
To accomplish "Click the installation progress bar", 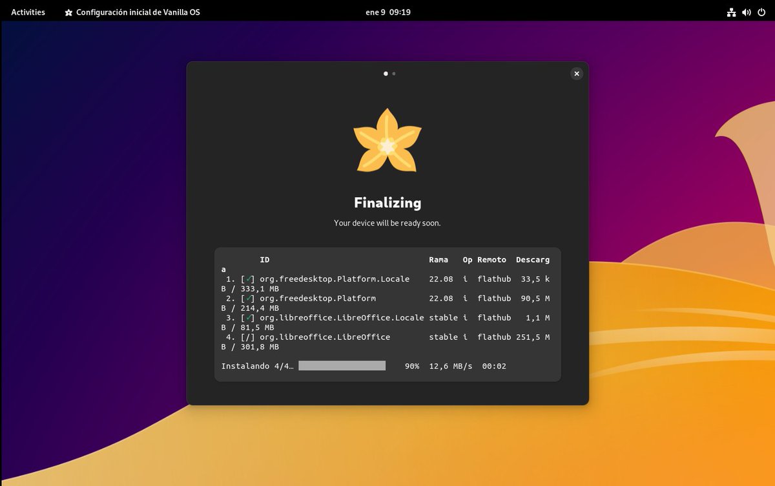I will coord(342,366).
